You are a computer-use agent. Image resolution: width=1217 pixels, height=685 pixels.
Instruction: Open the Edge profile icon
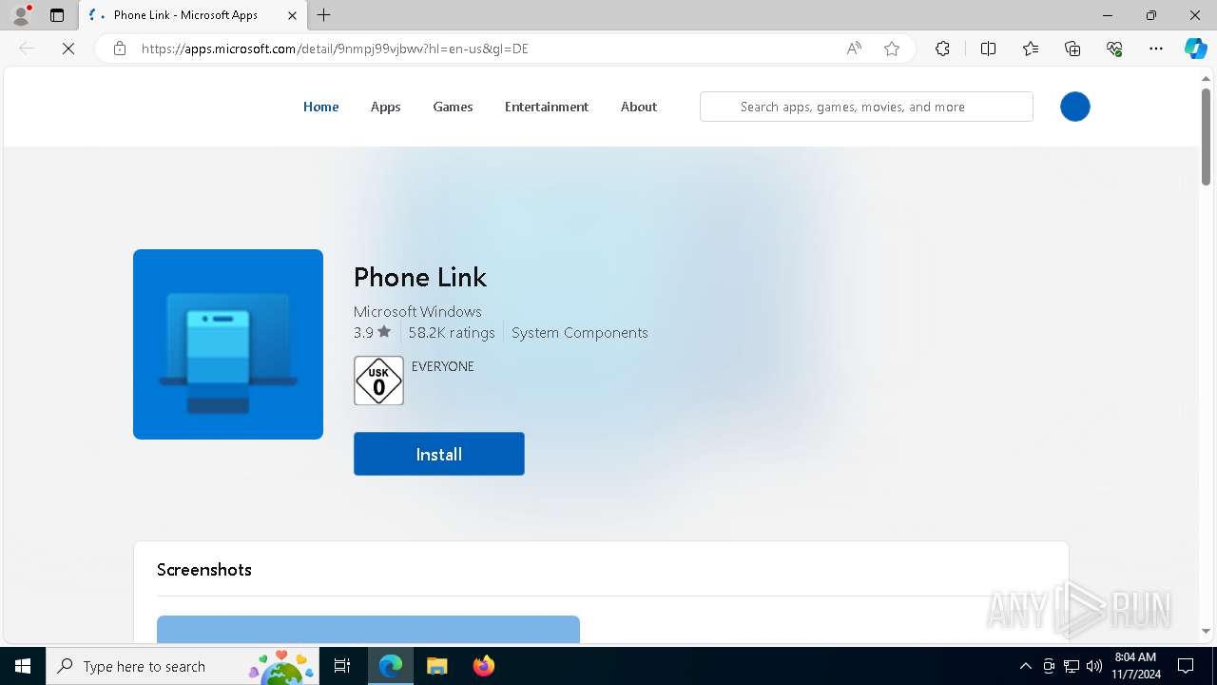(x=20, y=15)
